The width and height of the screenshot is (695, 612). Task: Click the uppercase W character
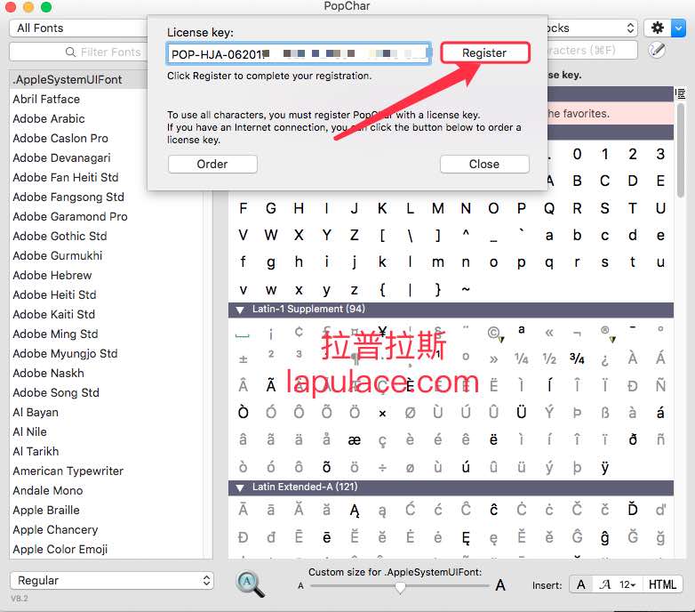coord(271,235)
